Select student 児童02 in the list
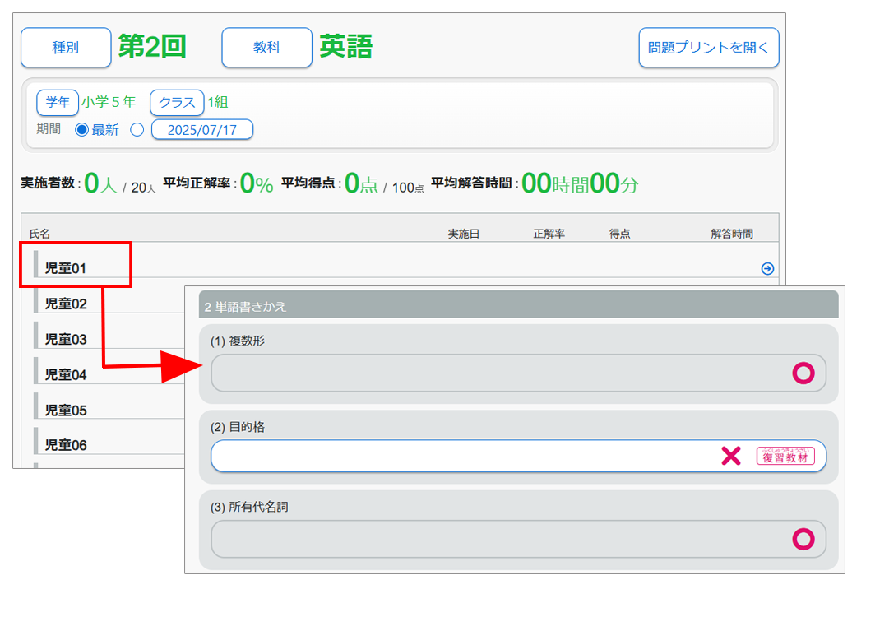889x617 pixels. [66, 304]
